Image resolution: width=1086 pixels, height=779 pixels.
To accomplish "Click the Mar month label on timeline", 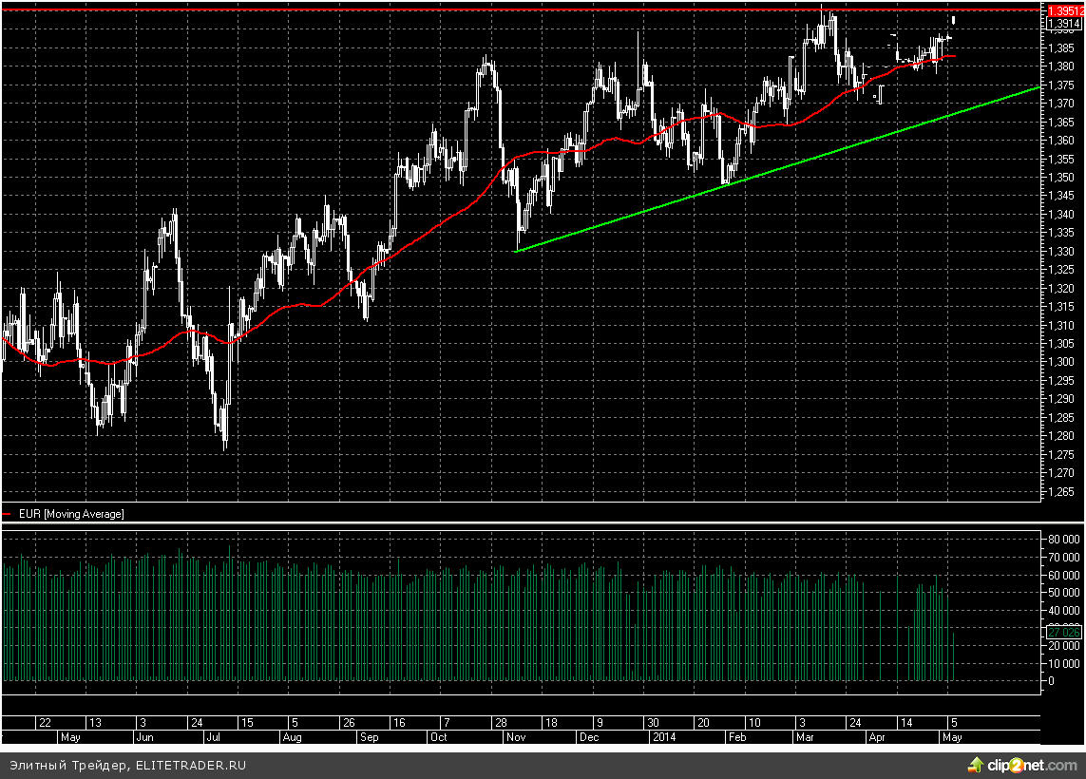I will click(804, 737).
